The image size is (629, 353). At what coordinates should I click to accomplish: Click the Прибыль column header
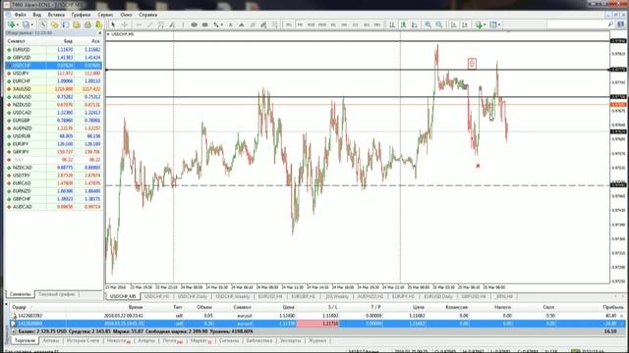pos(613,307)
